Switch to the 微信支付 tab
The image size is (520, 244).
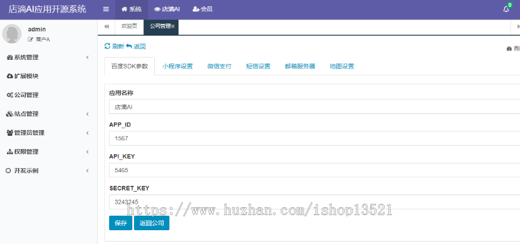point(219,66)
